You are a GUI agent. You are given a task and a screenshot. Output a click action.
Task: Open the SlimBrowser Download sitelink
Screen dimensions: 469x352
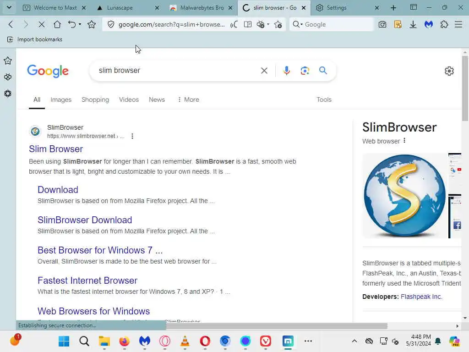[85, 220]
